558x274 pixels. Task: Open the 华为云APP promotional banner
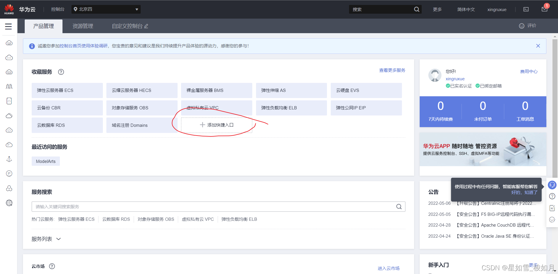[483, 150]
